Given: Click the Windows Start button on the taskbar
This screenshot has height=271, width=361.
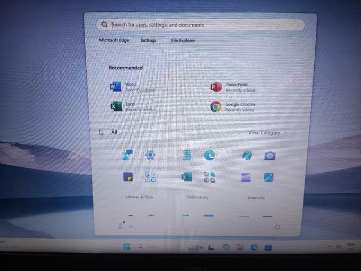Looking at the screenshot, I should tap(126, 247).
